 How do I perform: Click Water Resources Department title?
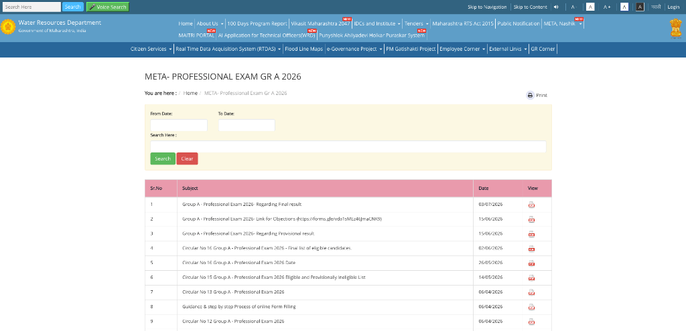click(x=60, y=23)
